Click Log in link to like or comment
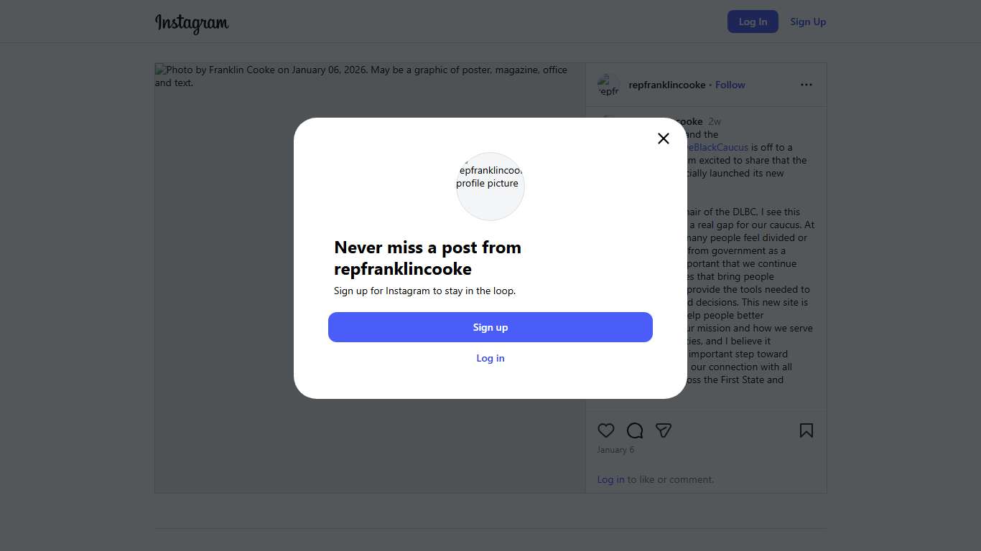The height and width of the screenshot is (551, 981). click(x=610, y=479)
